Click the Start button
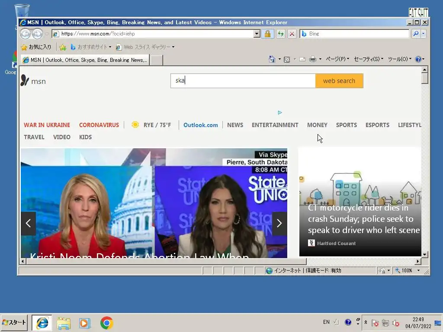The width and height of the screenshot is (443, 332). click(x=14, y=322)
